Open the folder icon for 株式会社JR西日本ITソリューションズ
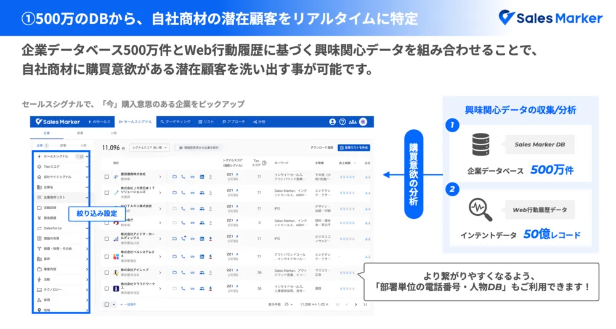616x329 pixels. (x=174, y=192)
